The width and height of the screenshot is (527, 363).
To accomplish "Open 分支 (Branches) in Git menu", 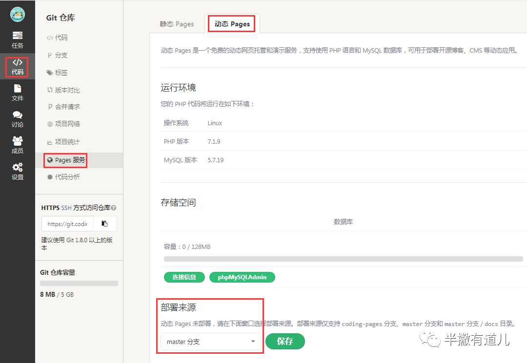I will [x=61, y=55].
